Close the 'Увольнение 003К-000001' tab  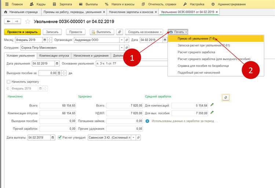coord(217,12)
